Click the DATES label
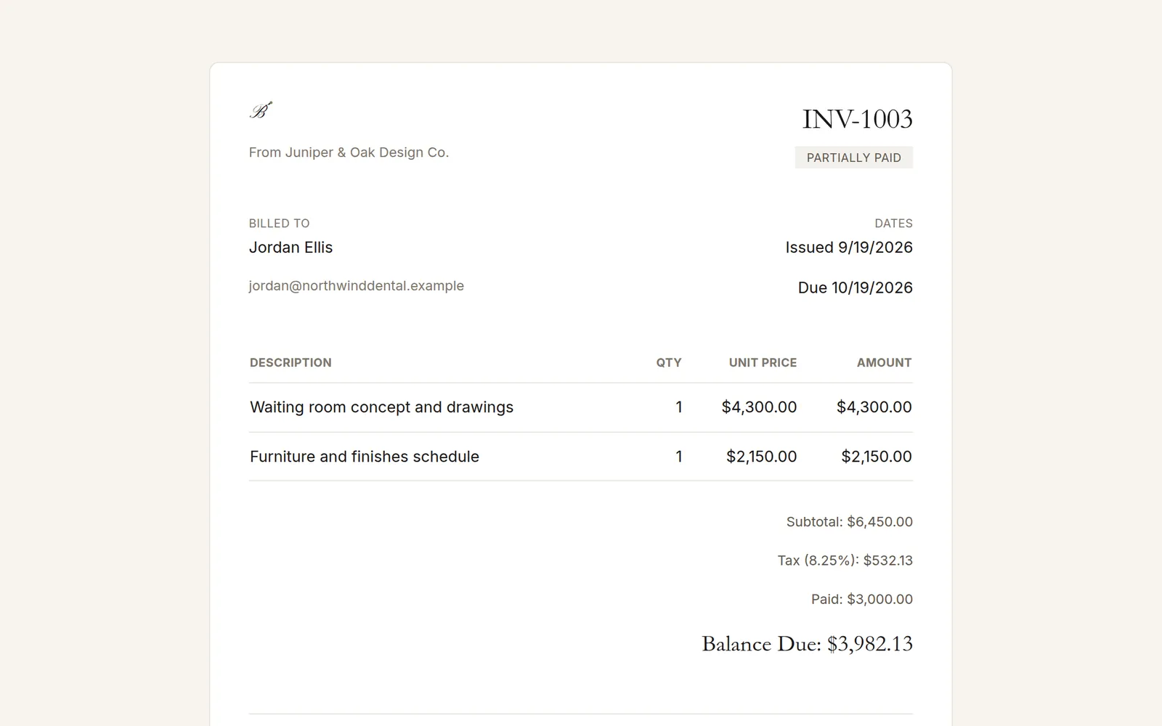 (x=893, y=224)
